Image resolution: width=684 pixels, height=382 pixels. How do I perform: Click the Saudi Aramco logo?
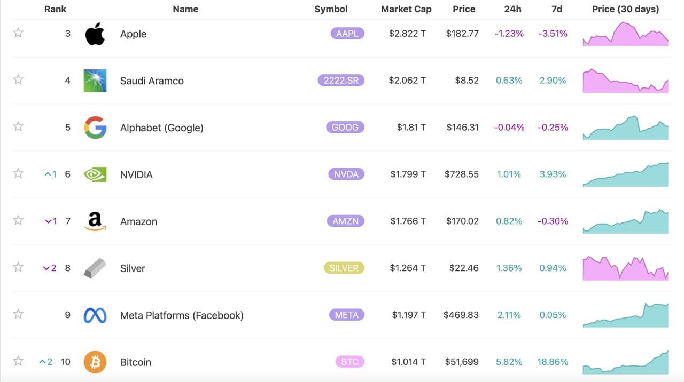(95, 81)
